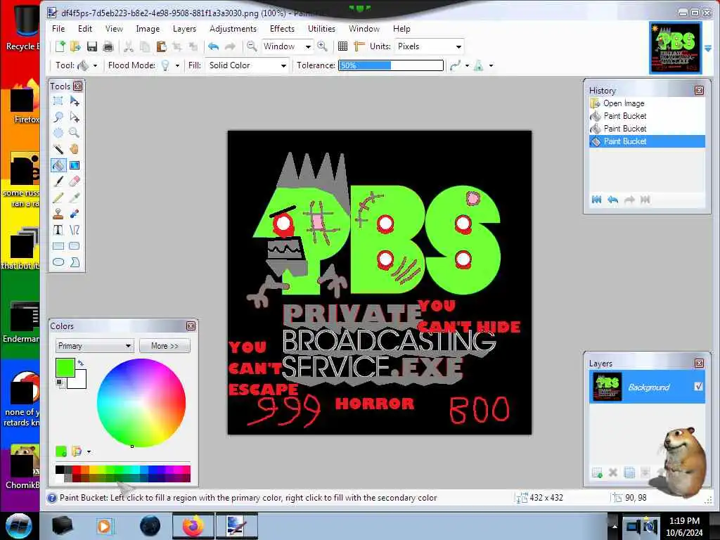Click the More >> button in Colors
This screenshot has width=720, height=540.
point(165,346)
